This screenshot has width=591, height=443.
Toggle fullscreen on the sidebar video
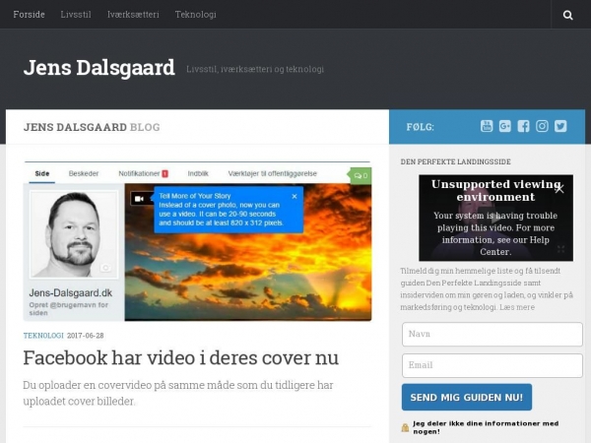click(560, 249)
